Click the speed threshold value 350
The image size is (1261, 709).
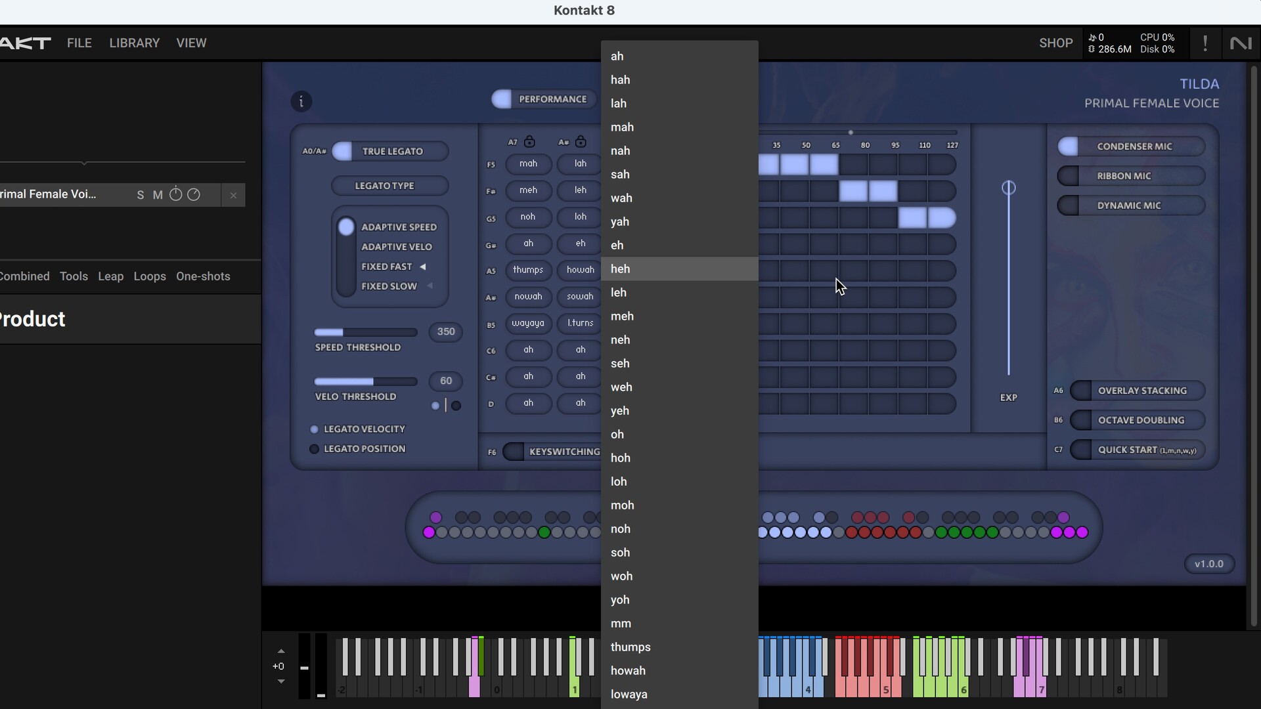(x=446, y=332)
